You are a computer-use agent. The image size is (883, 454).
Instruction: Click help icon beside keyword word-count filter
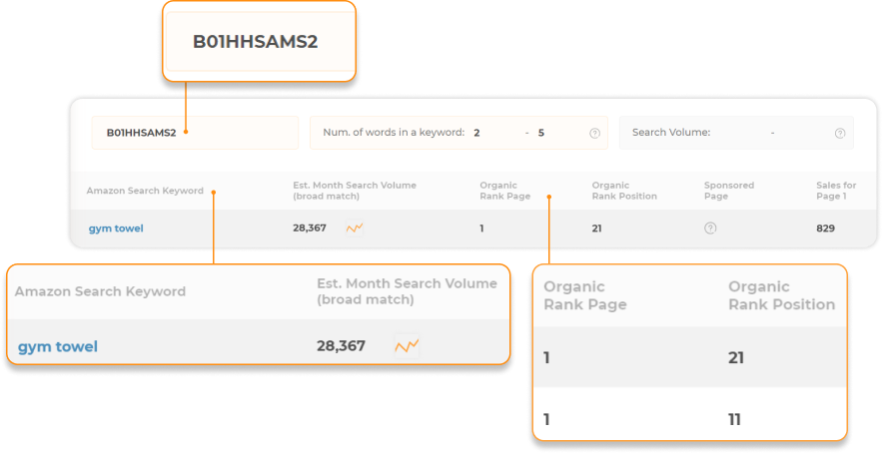594,133
